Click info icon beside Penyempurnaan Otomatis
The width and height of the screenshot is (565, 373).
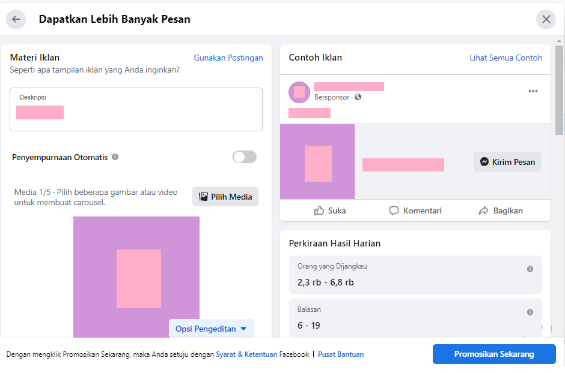[x=115, y=157]
